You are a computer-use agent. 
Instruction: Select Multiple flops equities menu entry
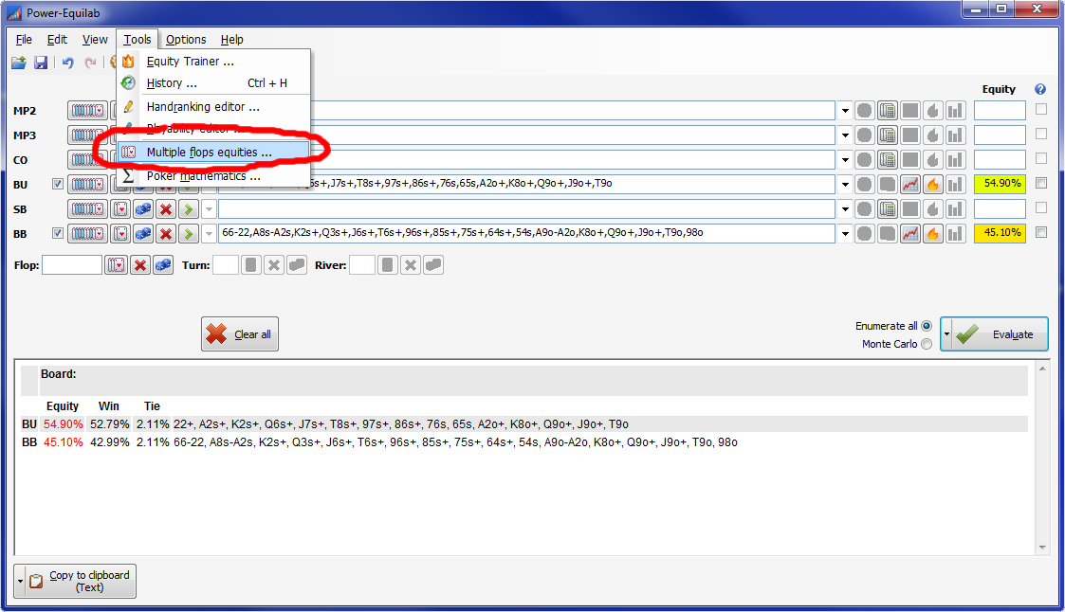point(214,152)
